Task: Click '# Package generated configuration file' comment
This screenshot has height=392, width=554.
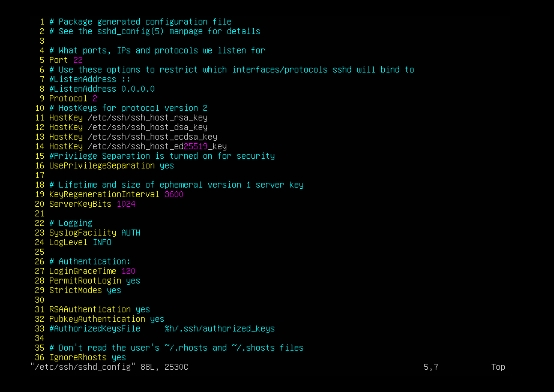Action: [140, 22]
